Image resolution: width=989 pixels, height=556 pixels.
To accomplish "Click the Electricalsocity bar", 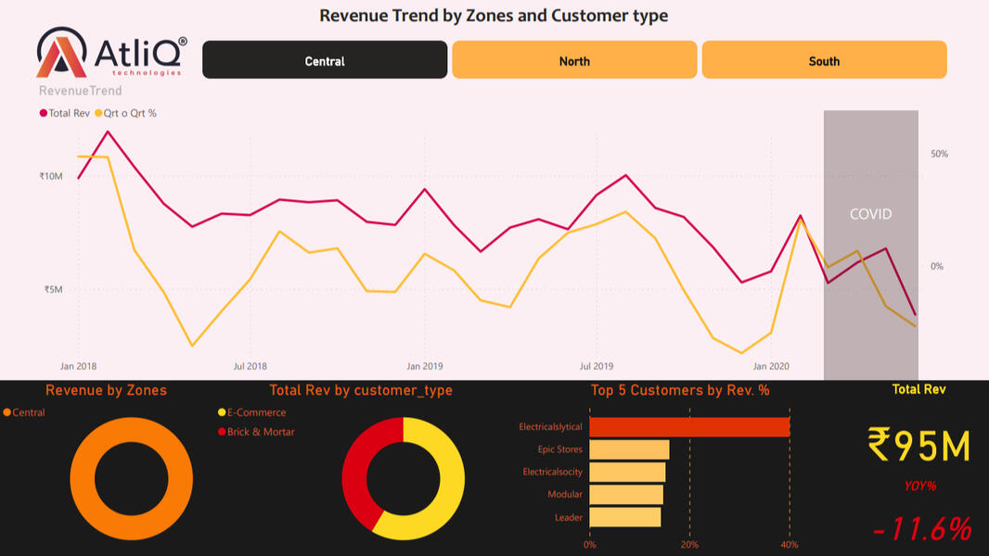I will click(x=627, y=473).
